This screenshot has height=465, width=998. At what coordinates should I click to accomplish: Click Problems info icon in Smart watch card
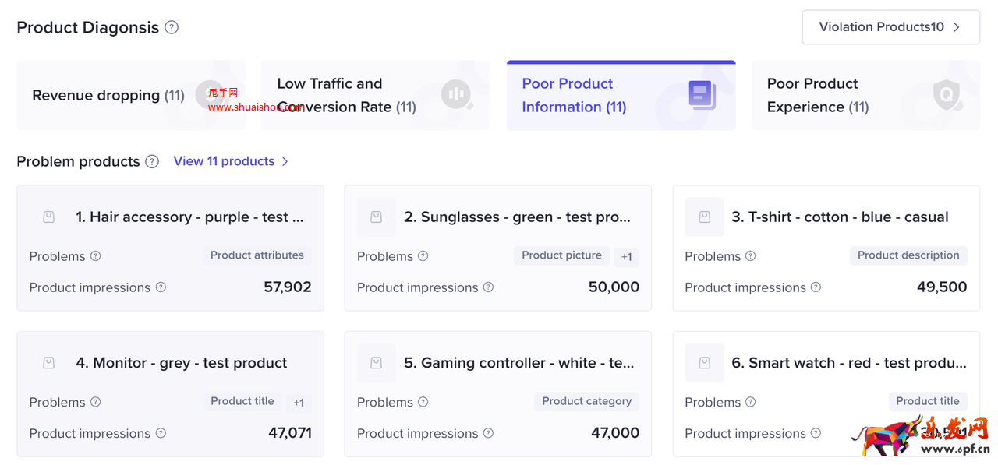pos(750,402)
